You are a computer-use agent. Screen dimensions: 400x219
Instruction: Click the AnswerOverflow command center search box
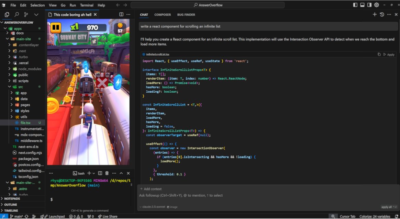tap(208, 5)
